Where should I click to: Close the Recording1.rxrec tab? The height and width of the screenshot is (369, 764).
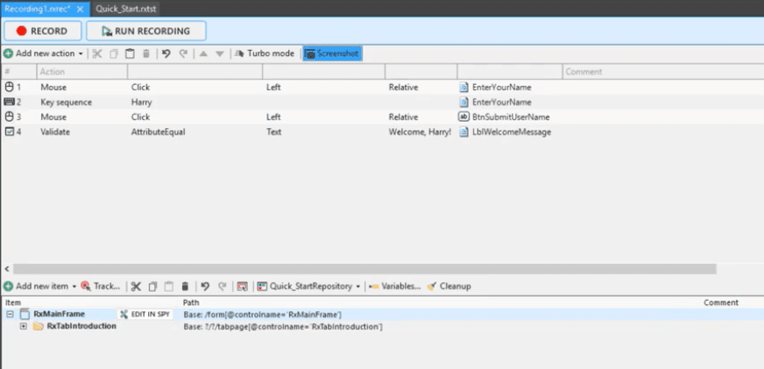(x=81, y=8)
